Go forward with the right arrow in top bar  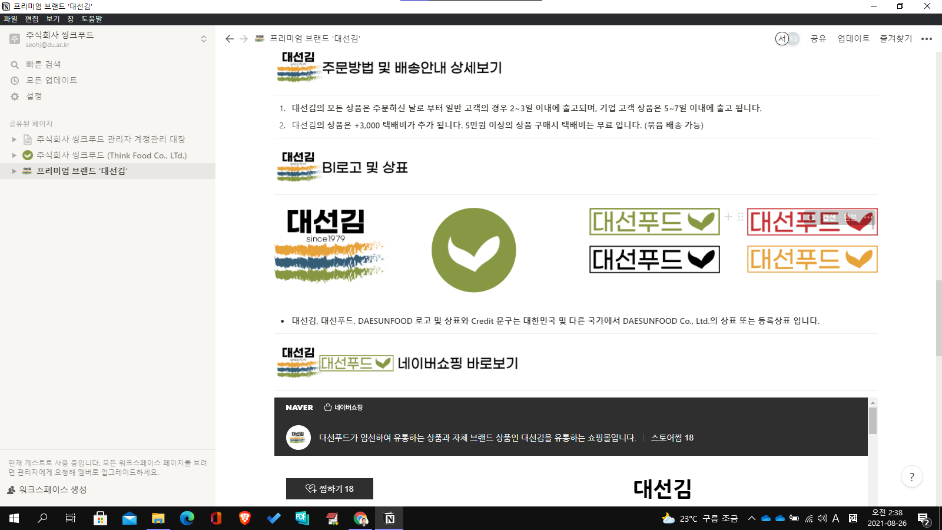(244, 39)
